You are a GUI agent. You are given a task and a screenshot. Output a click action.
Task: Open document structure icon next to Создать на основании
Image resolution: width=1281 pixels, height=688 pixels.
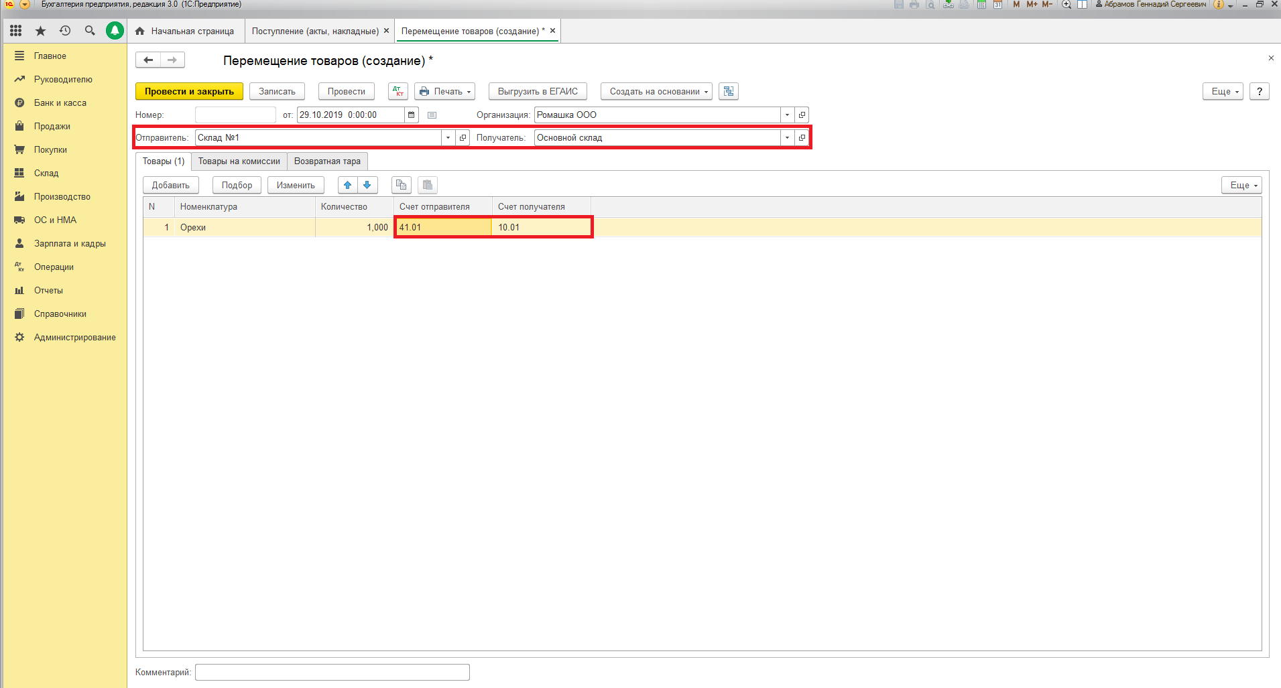[x=729, y=92]
